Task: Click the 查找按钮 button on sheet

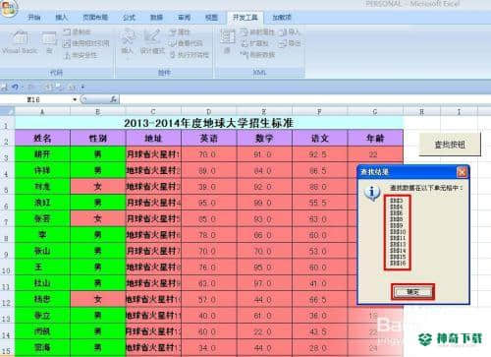Action: 450,145
